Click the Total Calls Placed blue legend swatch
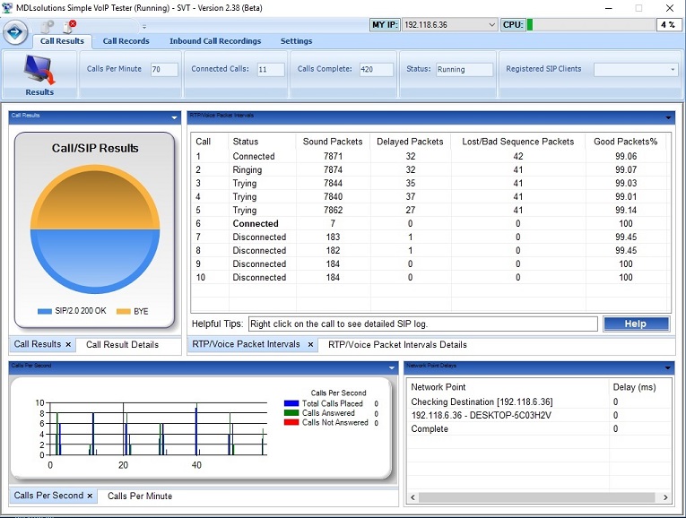 (x=291, y=403)
